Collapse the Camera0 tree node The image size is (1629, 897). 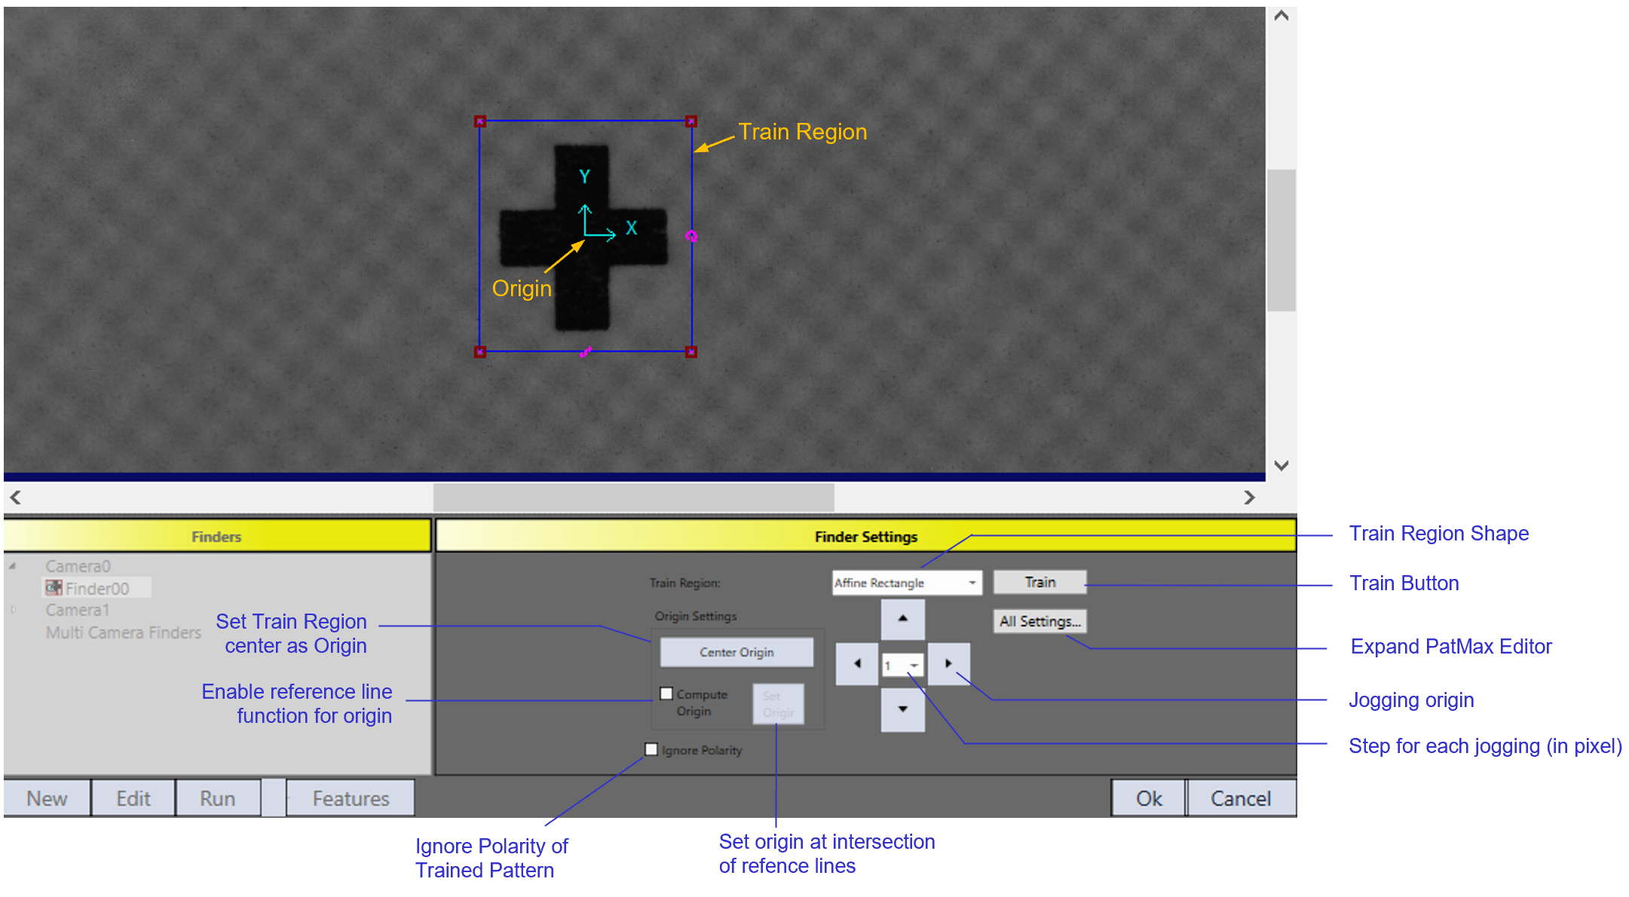[13, 566]
